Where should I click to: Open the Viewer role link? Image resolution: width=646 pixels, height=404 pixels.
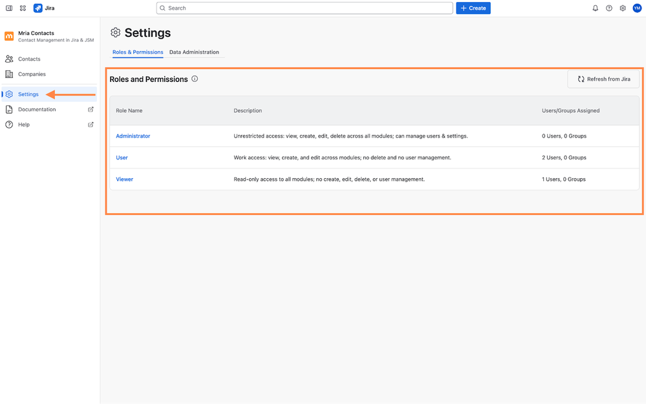124,179
